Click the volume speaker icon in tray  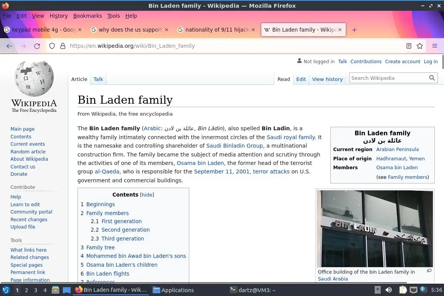(x=389, y=290)
